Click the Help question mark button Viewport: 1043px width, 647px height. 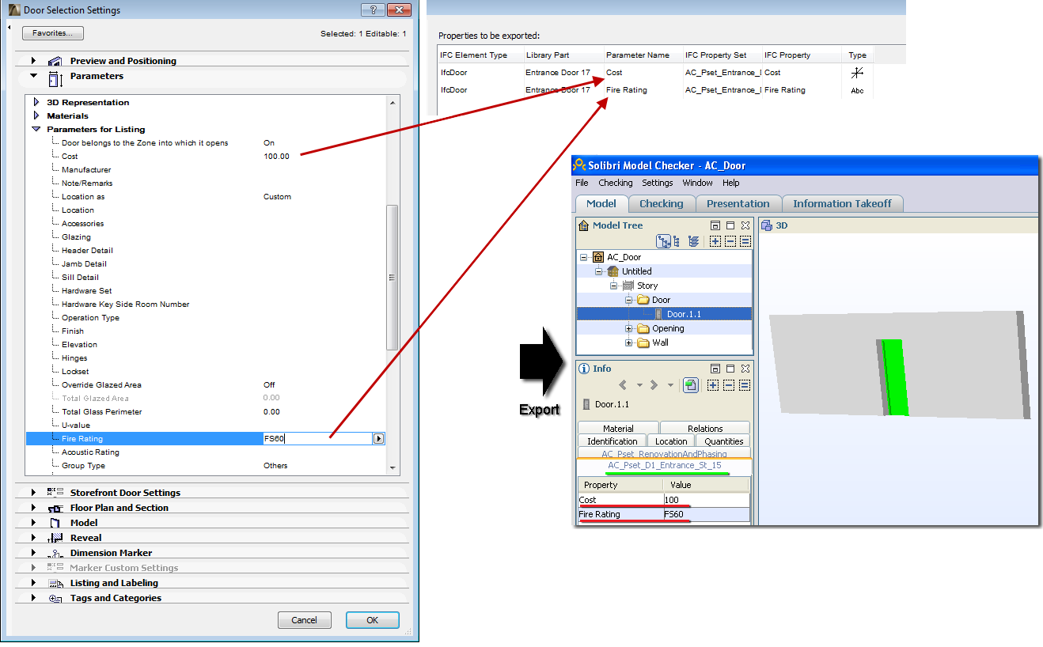(x=373, y=10)
